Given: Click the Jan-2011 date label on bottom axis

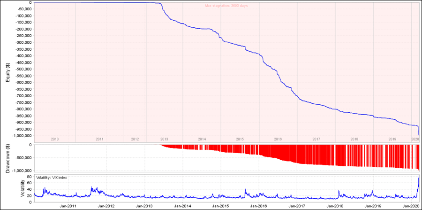Looking at the screenshot, I should click(x=68, y=206).
